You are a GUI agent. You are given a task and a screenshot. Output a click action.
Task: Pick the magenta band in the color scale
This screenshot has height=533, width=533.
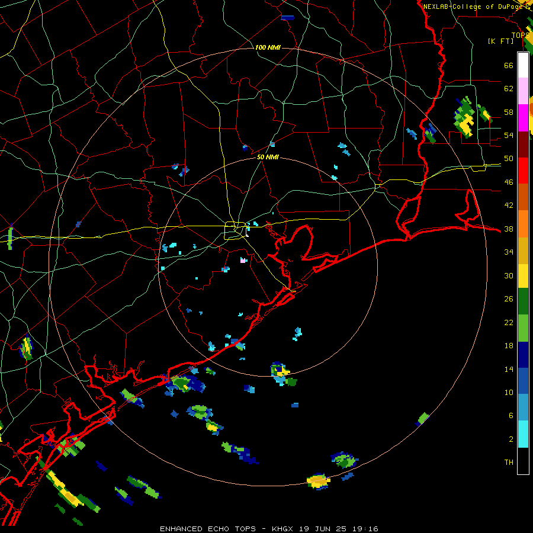(x=523, y=118)
